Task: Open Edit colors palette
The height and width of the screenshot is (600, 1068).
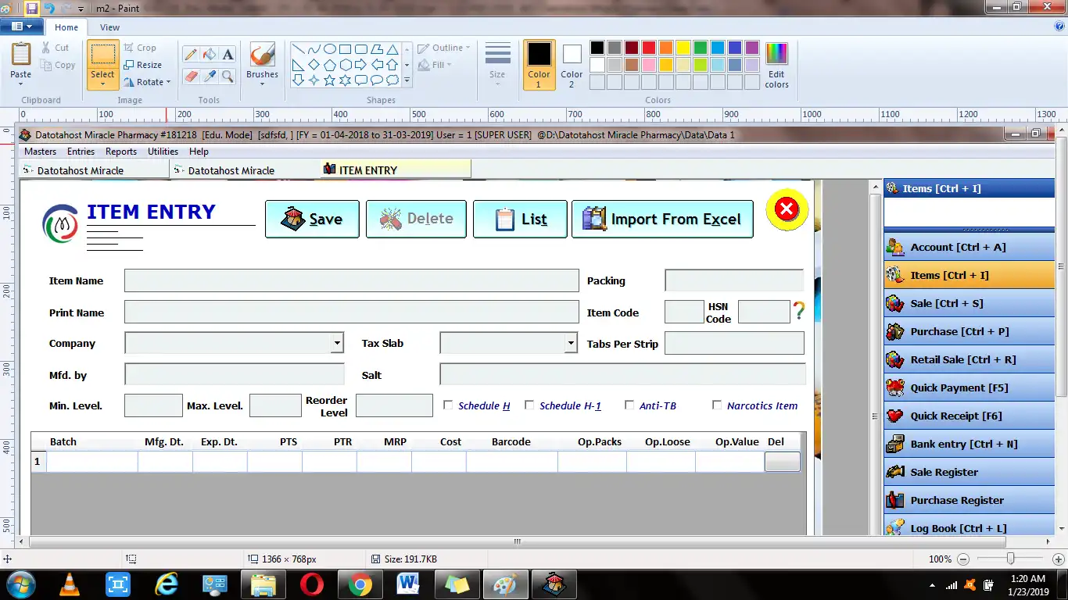Action: 776,65
